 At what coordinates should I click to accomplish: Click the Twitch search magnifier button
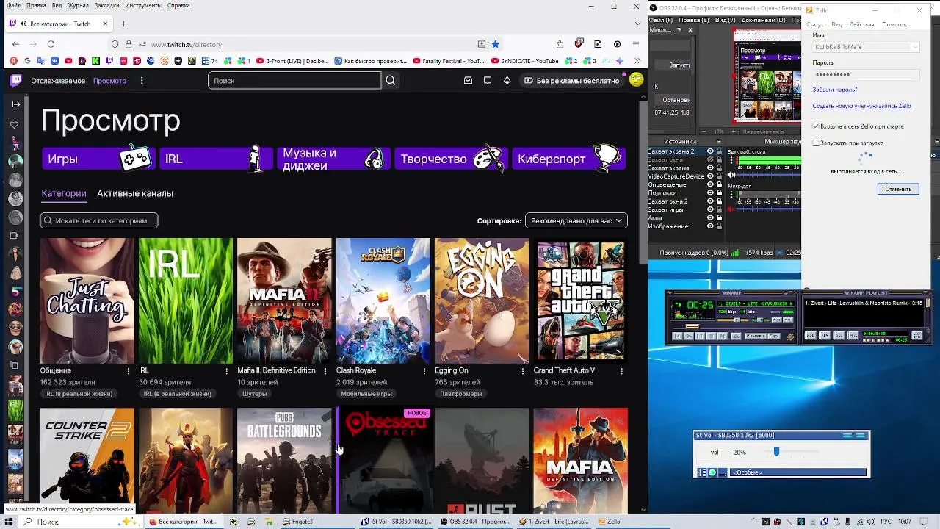[391, 81]
